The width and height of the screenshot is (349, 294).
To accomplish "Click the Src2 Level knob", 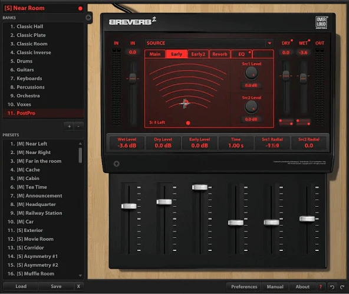I will click(251, 106).
